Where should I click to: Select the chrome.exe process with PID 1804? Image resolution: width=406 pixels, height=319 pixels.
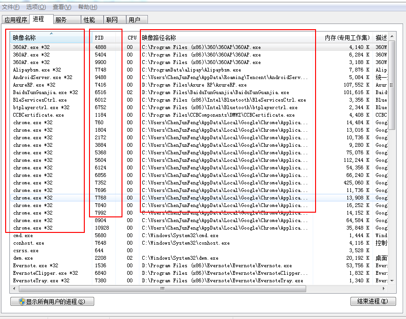[x=199, y=130]
